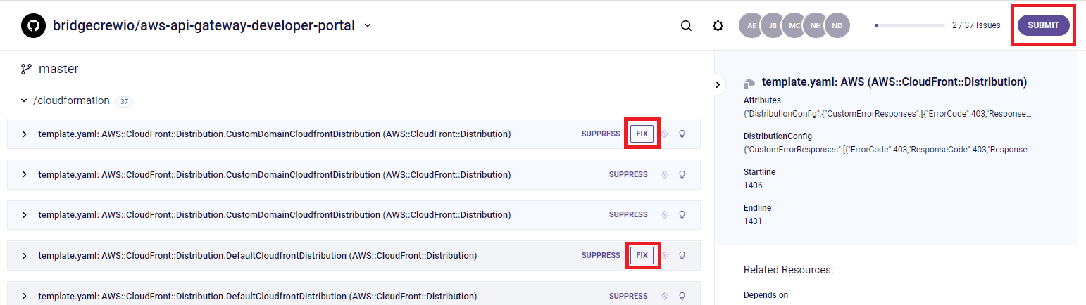
Task: Click the 'Related Resources:' heading
Action: [x=789, y=270]
